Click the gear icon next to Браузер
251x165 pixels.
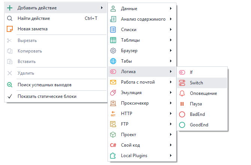point(113,51)
